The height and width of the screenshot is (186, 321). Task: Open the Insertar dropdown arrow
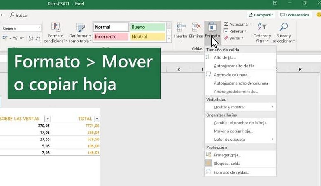click(x=181, y=41)
